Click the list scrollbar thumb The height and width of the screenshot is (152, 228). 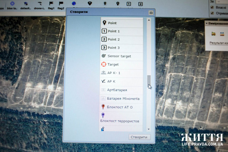coord(149,81)
